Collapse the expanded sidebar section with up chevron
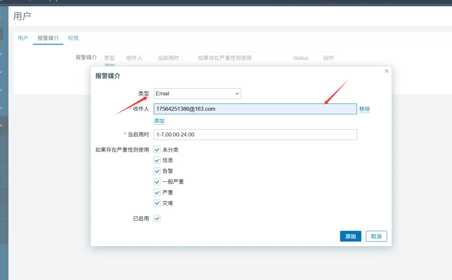This screenshot has width=452, height=280. (1, 125)
